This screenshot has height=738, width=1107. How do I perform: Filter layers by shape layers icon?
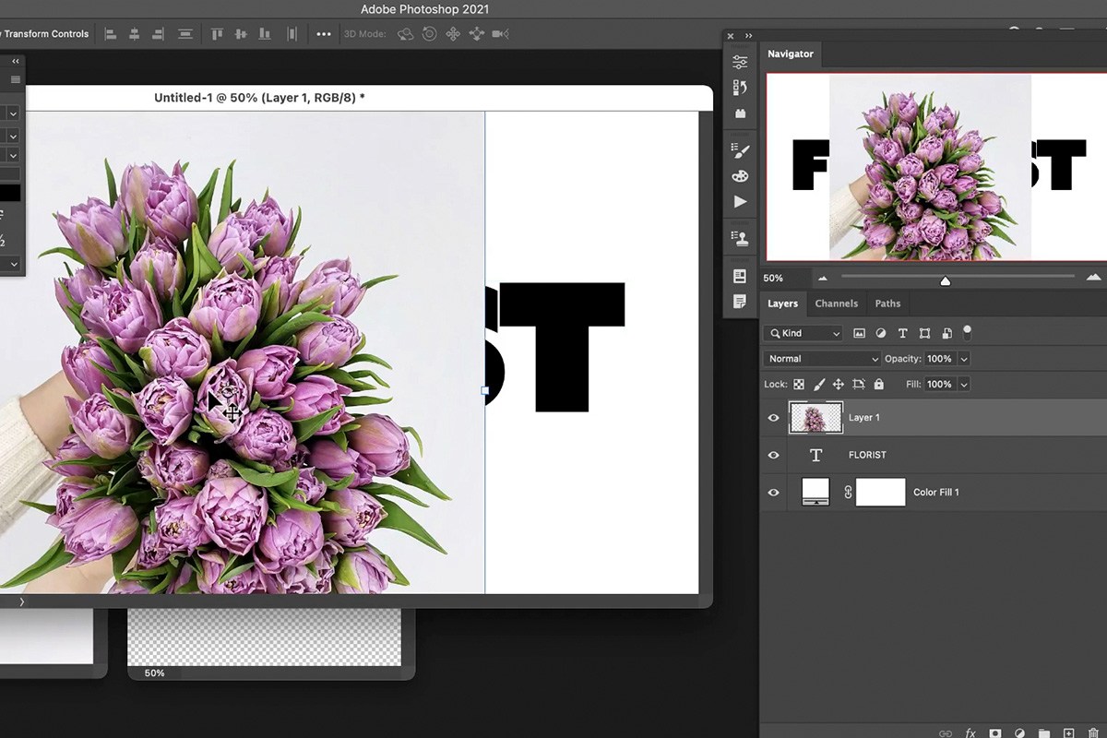pos(923,333)
